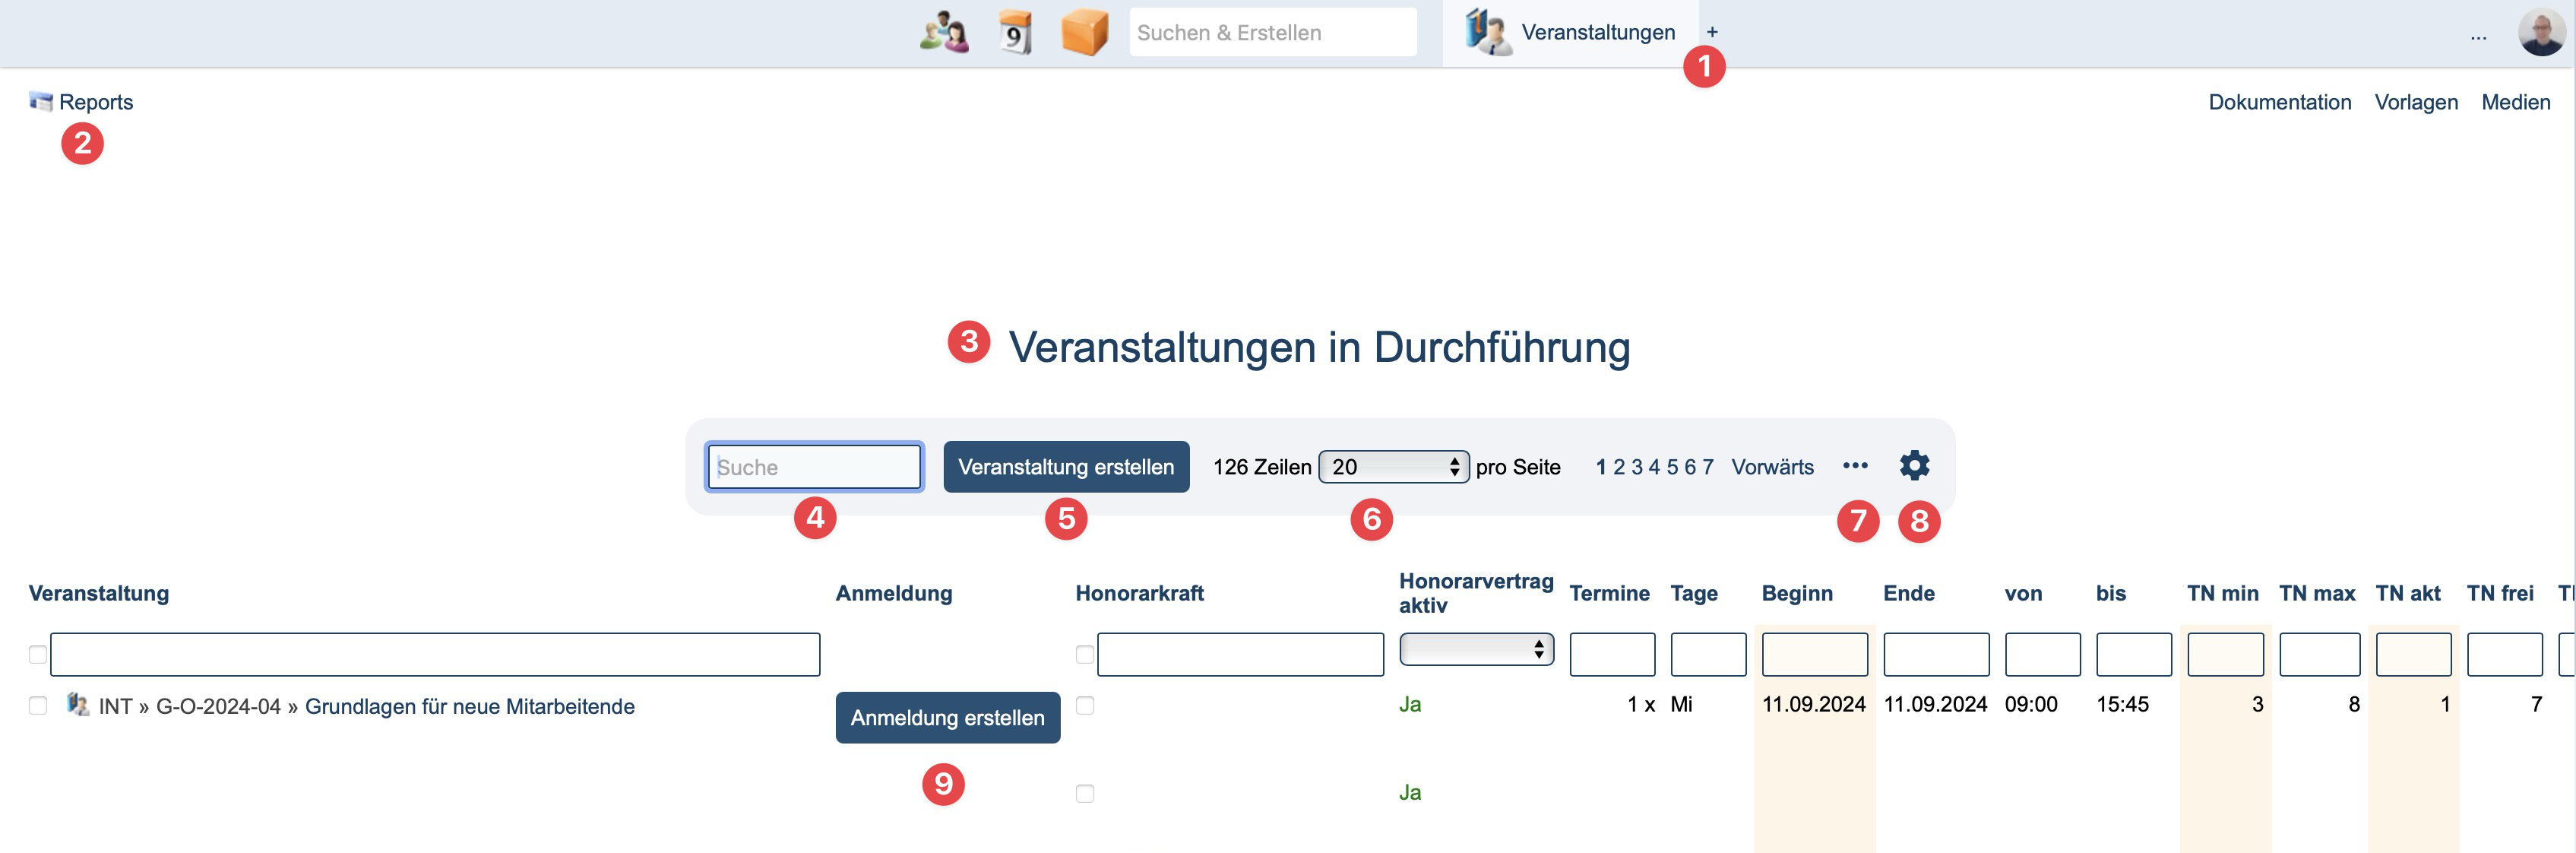The width and height of the screenshot is (2576, 853).
Task: Add a new tab with plus icon
Action: (1712, 32)
